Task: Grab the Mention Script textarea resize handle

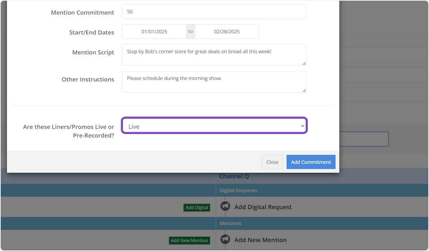Action: (x=304, y=63)
